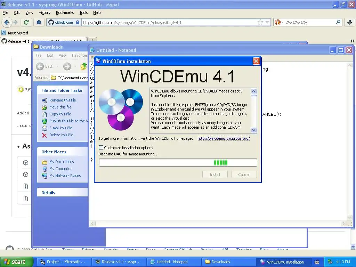Open Back history dropdown in Downloads

click(57, 66)
